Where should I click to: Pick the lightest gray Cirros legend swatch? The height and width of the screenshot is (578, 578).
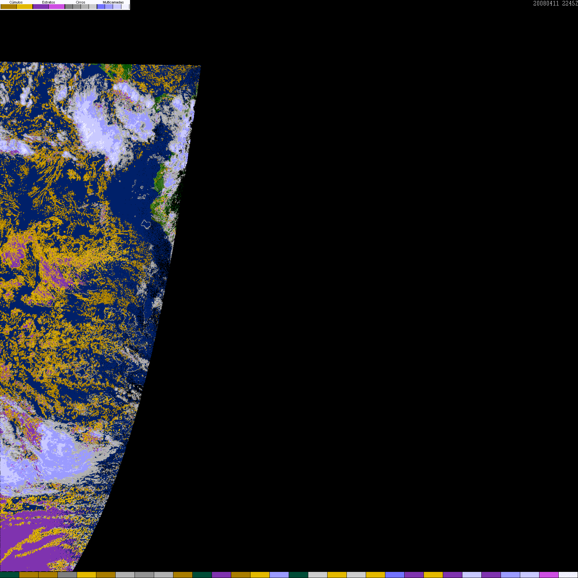point(93,6)
